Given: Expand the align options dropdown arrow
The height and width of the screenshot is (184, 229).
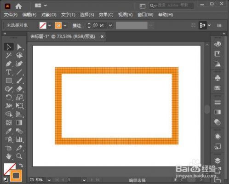Looking at the screenshot, I should point(209,25).
